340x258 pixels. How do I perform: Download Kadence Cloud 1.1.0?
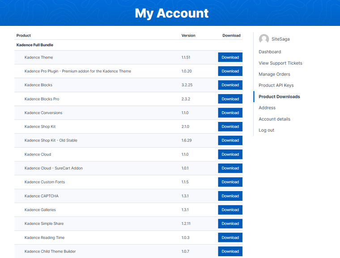[x=230, y=154]
